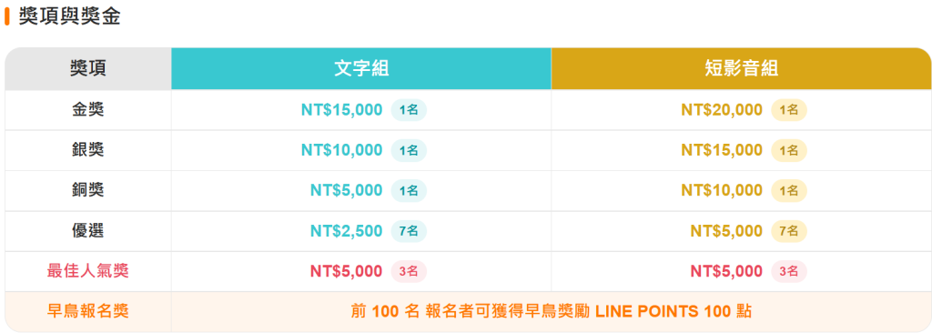Click the 銀獎 row label
Image resolution: width=932 pixels, height=333 pixels.
pyautogui.click(x=88, y=150)
